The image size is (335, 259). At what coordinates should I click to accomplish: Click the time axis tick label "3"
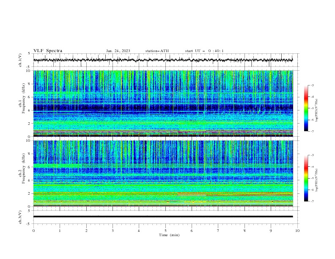[113, 231]
